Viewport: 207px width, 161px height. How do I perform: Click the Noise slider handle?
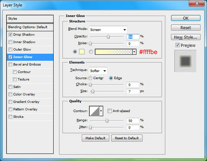[90, 44]
